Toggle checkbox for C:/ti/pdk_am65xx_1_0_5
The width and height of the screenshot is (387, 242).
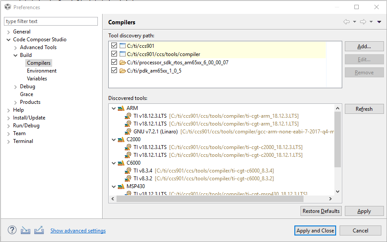(x=114, y=70)
